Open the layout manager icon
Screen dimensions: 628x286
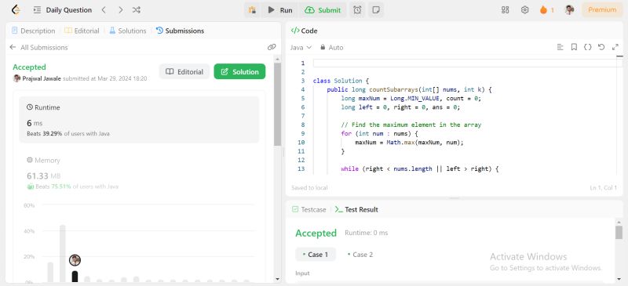click(x=505, y=10)
